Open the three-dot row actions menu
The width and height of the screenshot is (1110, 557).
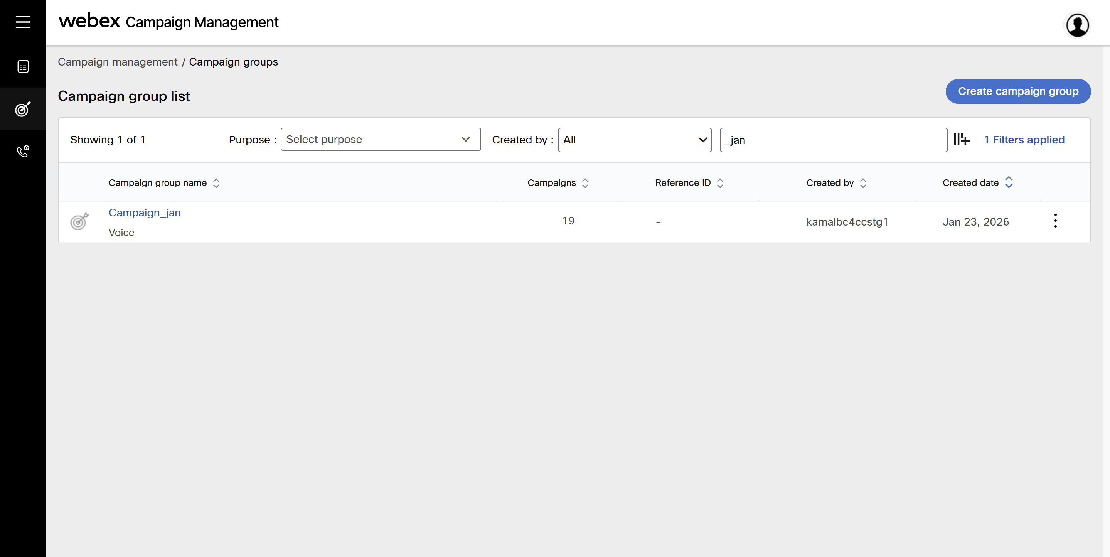click(x=1055, y=221)
